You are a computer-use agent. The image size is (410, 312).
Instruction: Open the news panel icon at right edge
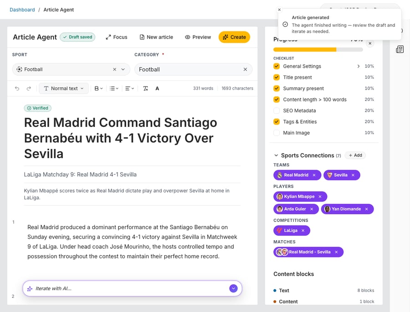coord(400,49)
